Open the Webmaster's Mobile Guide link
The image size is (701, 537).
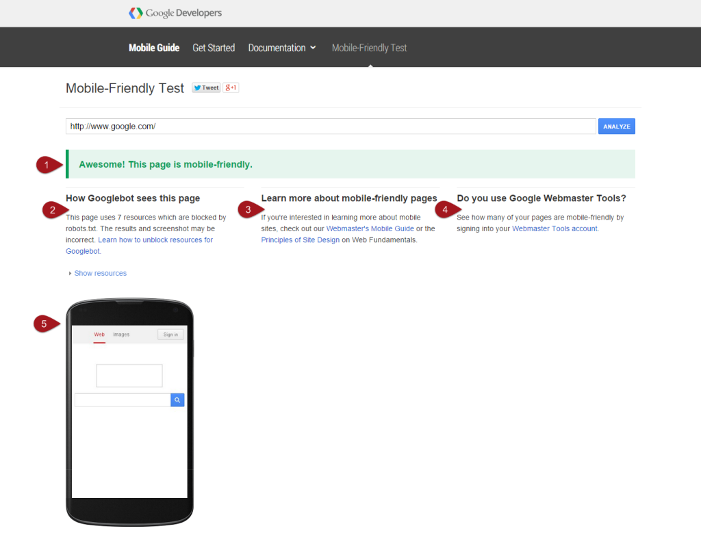pyautogui.click(x=370, y=228)
